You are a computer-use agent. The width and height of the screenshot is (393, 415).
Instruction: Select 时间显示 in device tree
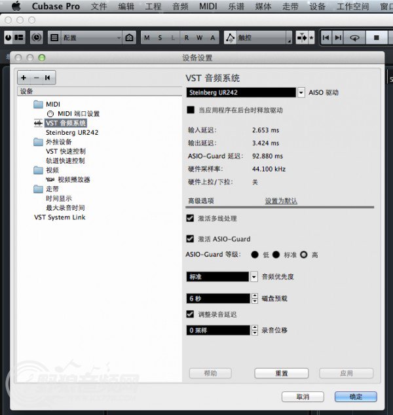coord(58,198)
